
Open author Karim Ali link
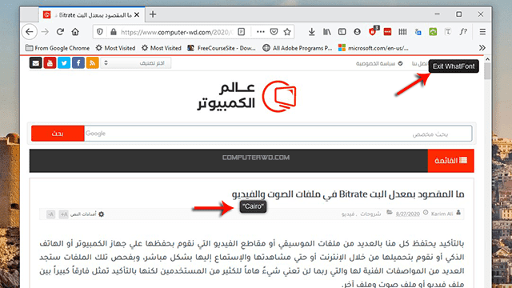tap(442, 214)
